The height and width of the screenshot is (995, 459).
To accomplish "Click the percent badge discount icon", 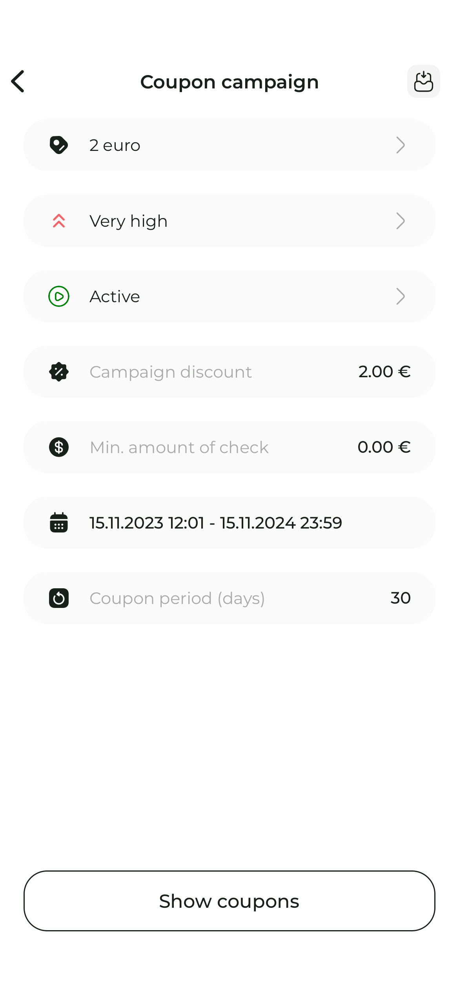I will click(59, 372).
